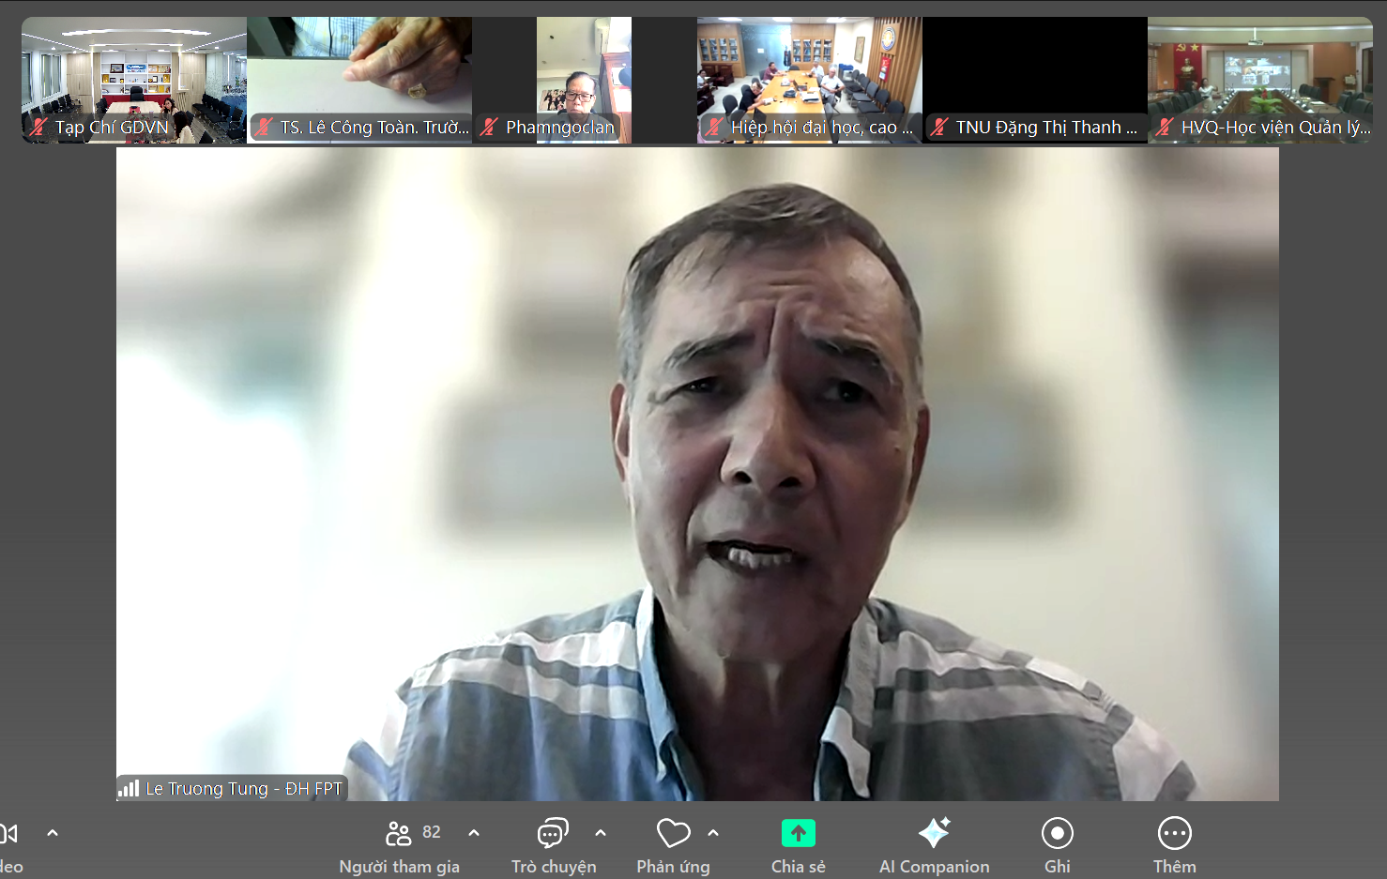Click the muted mic icon on Phamngoclan
Image resolution: width=1387 pixels, height=879 pixels.
click(489, 127)
